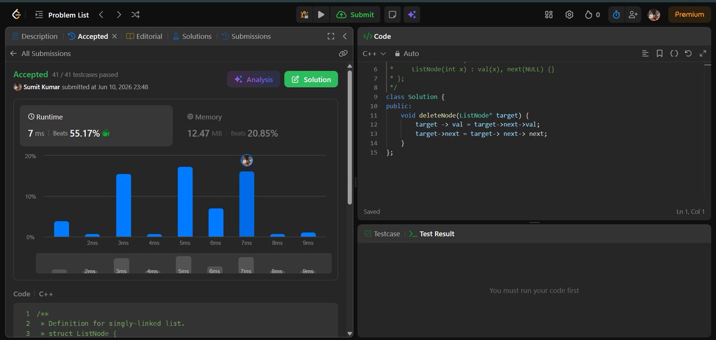The height and width of the screenshot is (340, 716).
Task: Expand the code editor fullscreen icon
Action: [702, 53]
